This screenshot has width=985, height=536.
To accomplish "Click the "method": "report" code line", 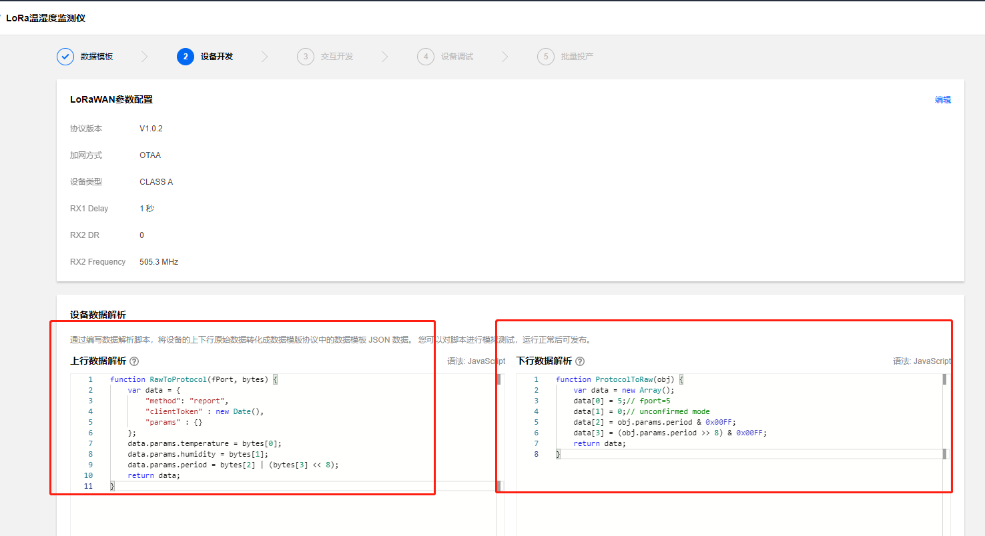I will [x=187, y=401].
